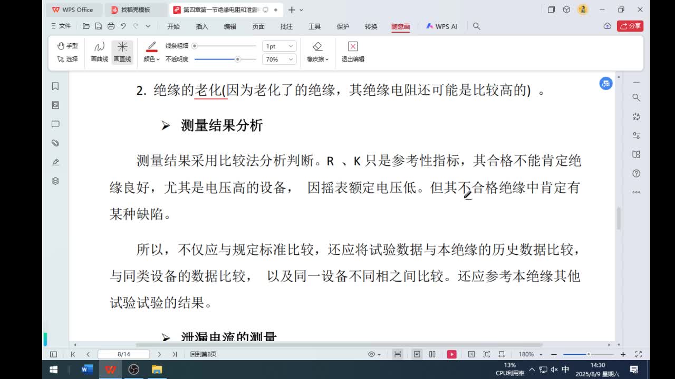
Task: Switch to the 编辑 ribbon tab
Action: (230, 26)
